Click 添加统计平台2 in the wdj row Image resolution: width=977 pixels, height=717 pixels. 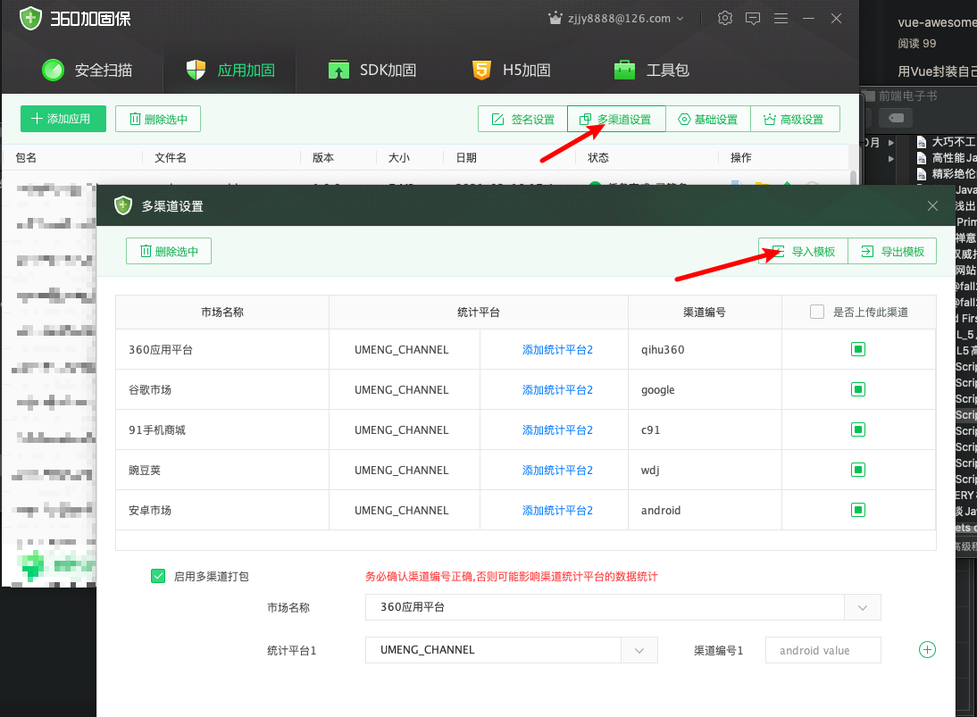click(x=557, y=470)
